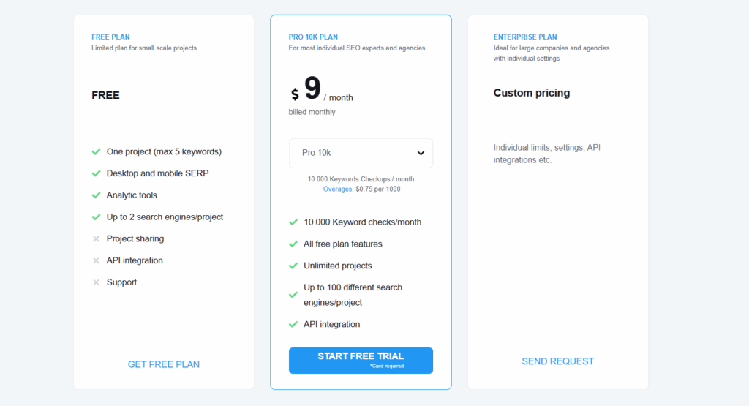Screen dimensions: 749x406
Task: Click GET FREE PLAN link
Action: tap(163, 364)
